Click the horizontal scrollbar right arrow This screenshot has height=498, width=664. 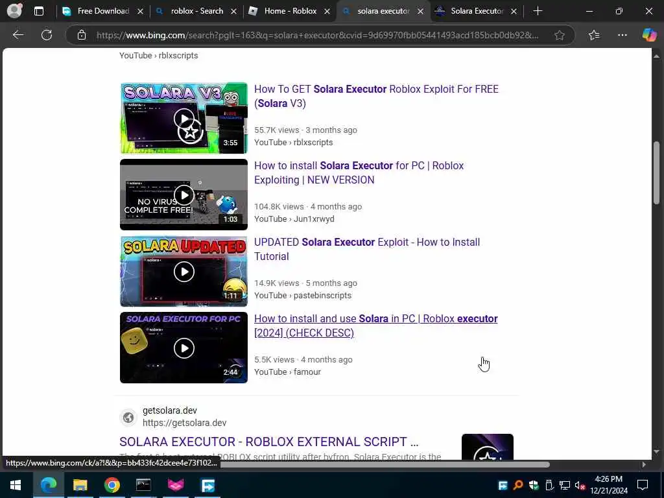(x=644, y=464)
